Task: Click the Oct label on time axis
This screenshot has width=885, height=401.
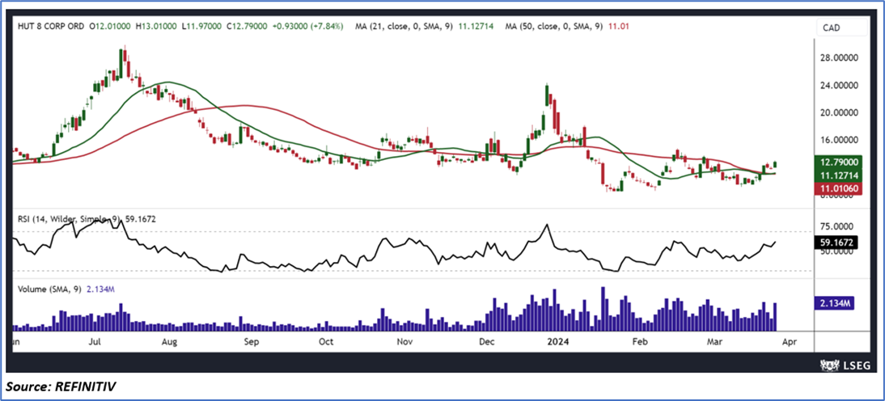Action: (326, 342)
